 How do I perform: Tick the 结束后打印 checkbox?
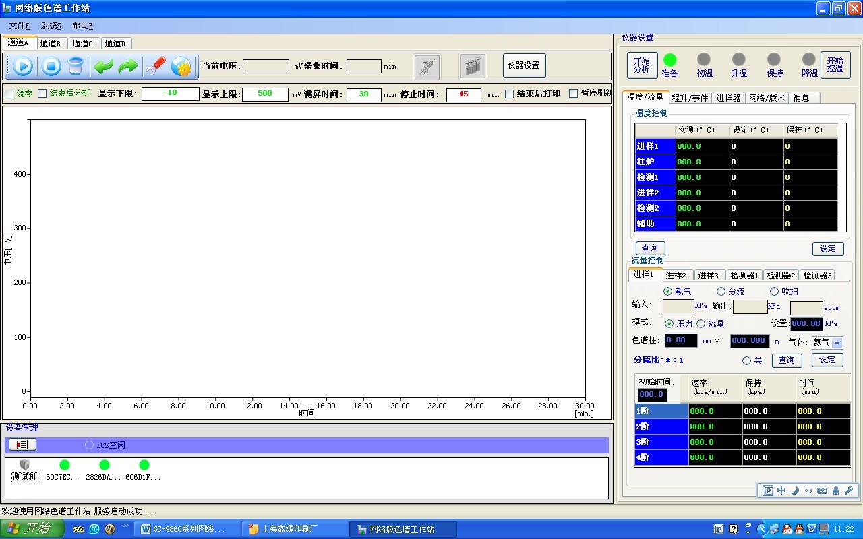(x=510, y=94)
